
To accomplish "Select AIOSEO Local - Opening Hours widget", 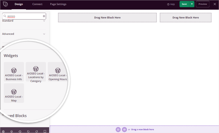I will [x=58, y=72].
